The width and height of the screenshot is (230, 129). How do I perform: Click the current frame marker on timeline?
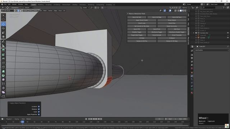click(x=22, y=122)
